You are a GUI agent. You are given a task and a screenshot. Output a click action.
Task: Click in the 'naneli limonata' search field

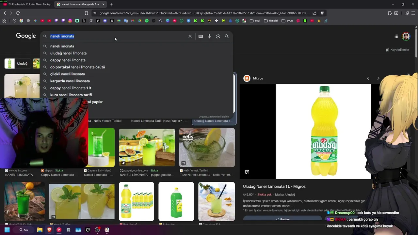[118, 36]
